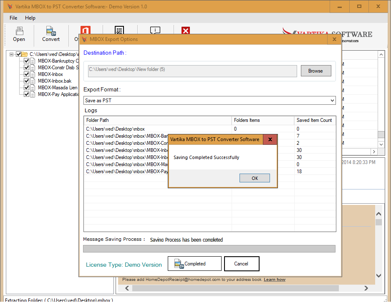Viewport: 391px width, 308px height.
Task: Click the Destination Path input field
Action: pos(192,71)
